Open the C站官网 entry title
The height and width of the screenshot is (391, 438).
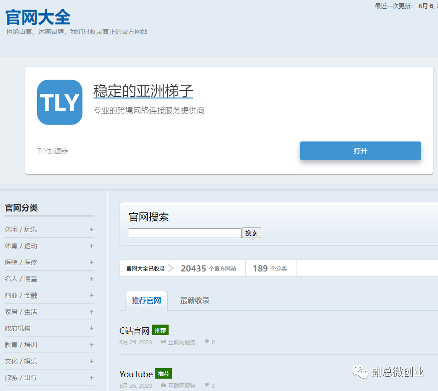click(134, 331)
